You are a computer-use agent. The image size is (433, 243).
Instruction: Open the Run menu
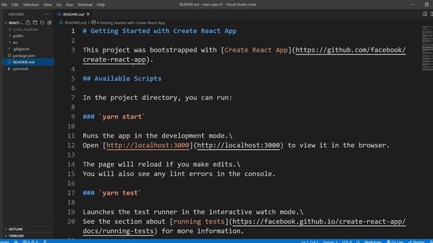[x=69, y=5]
